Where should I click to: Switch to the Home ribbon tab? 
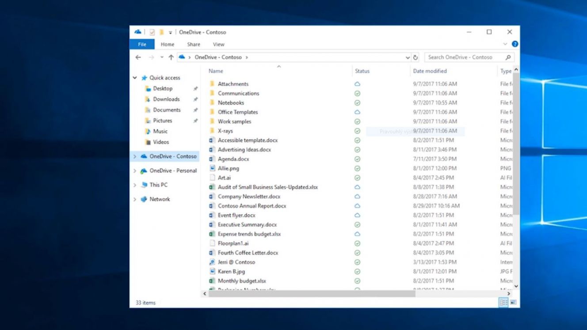pyautogui.click(x=168, y=44)
